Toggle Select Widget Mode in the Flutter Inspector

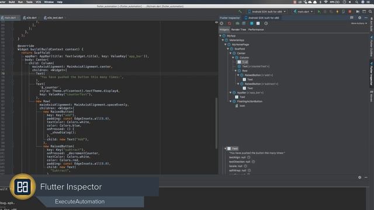(x=221, y=23)
